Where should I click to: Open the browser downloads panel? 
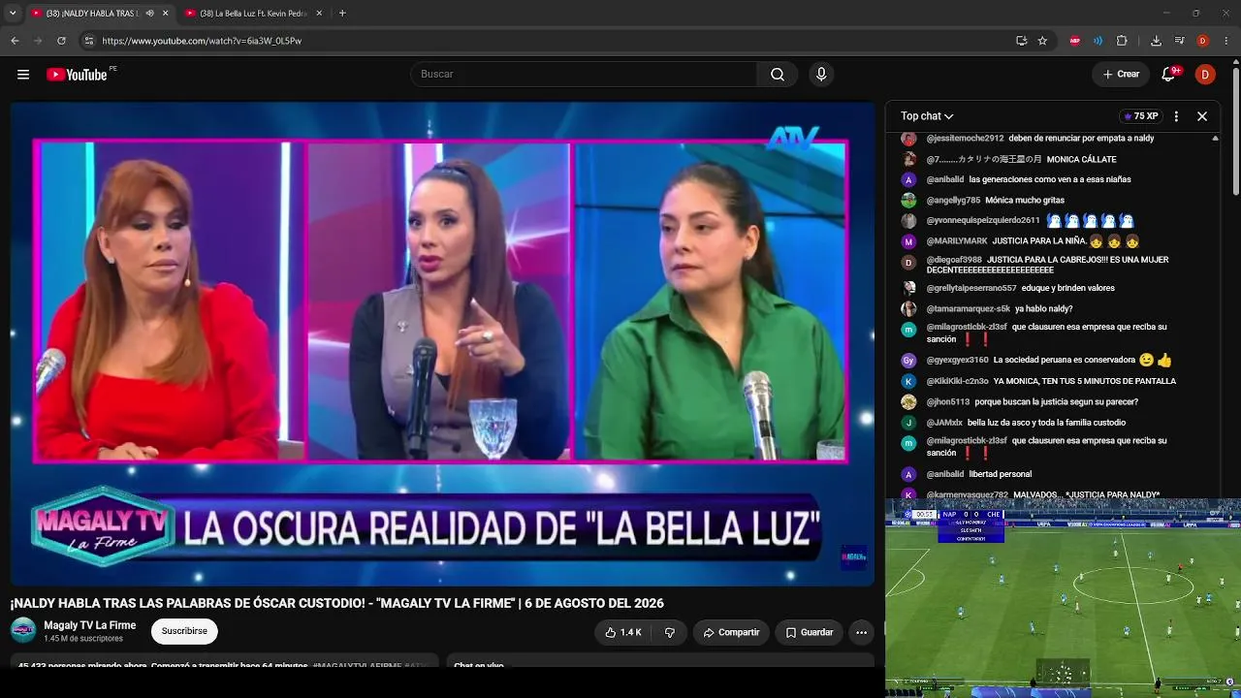coord(1156,41)
